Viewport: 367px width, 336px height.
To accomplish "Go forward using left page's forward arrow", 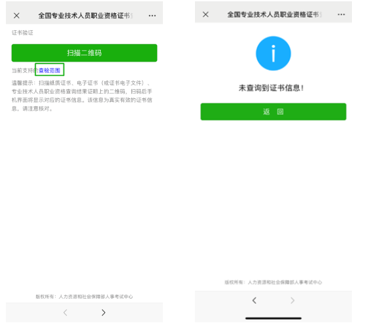I will (x=103, y=312).
